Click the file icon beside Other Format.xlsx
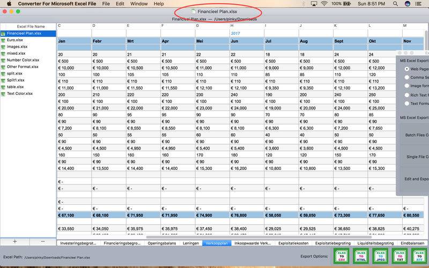This screenshot has height=268, width=429. pyautogui.click(x=3, y=67)
